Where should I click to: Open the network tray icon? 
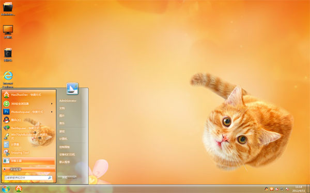(x=282, y=189)
